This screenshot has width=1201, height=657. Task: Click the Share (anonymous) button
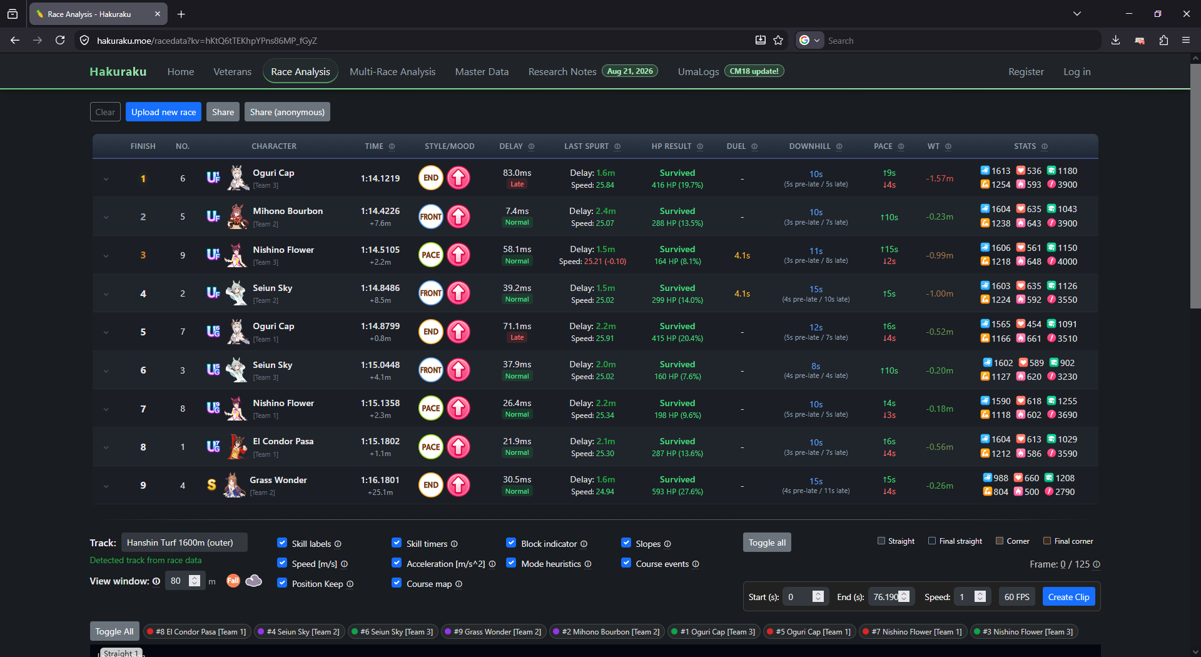tap(287, 112)
